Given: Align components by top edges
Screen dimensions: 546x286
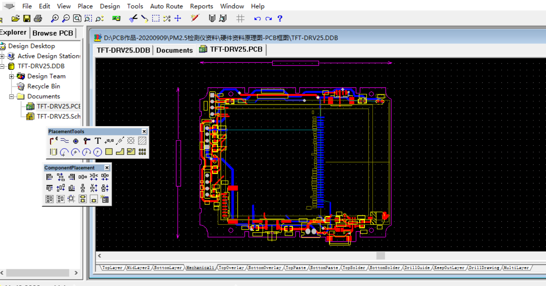Looking at the screenshot, I should pos(49,188).
